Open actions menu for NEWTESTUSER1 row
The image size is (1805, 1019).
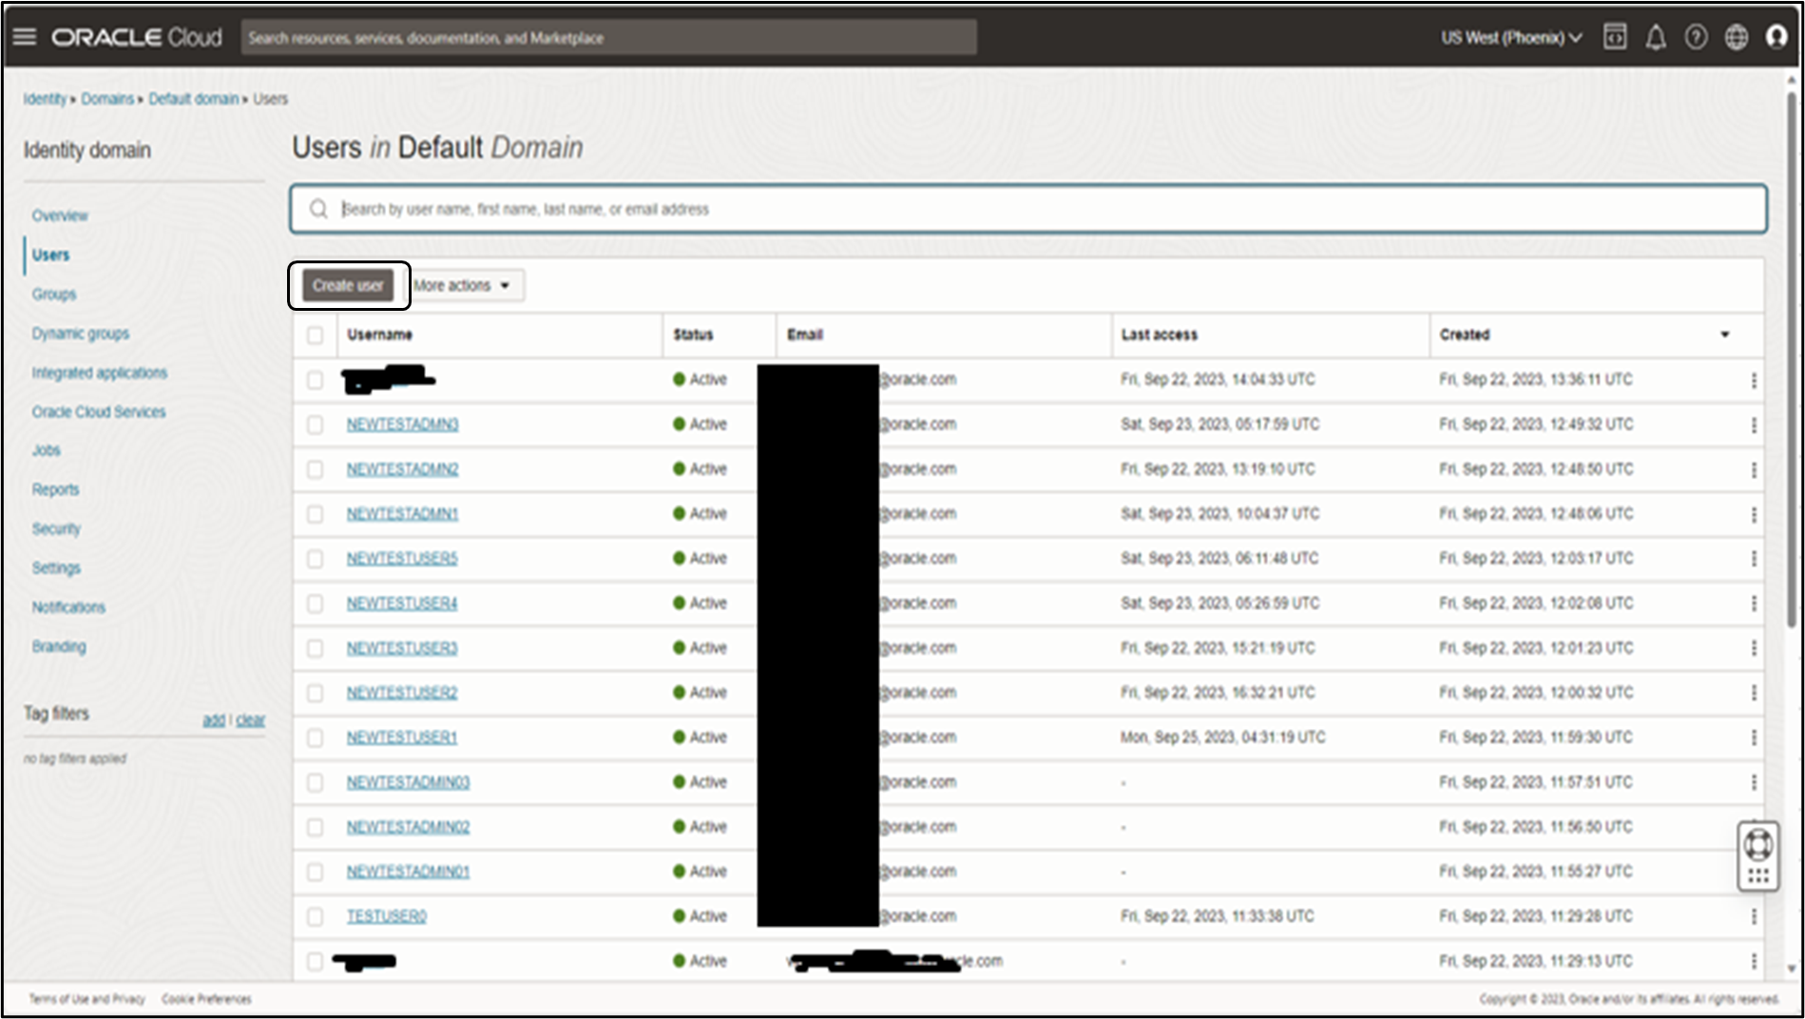coord(1754,738)
